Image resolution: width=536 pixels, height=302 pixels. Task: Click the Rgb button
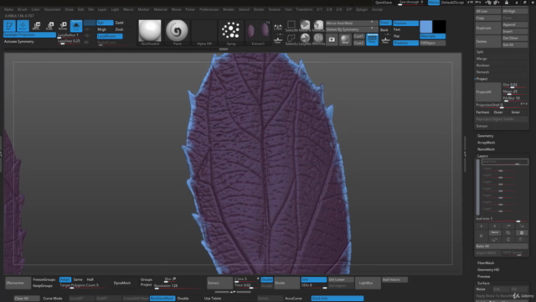pyautogui.click(x=105, y=23)
